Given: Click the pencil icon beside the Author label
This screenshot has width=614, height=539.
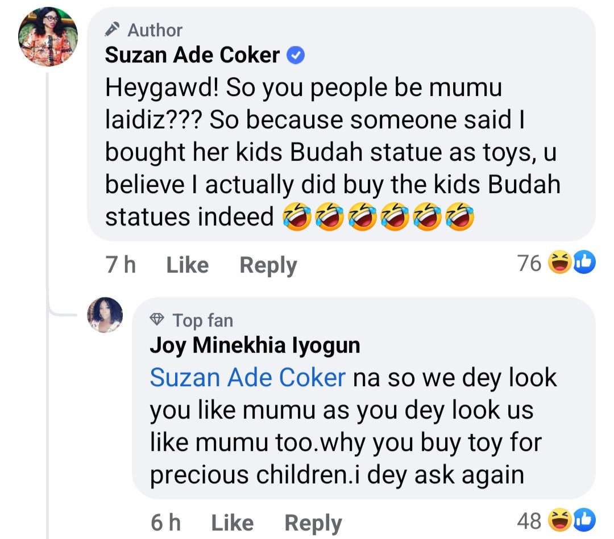Looking at the screenshot, I should pyautogui.click(x=114, y=29).
